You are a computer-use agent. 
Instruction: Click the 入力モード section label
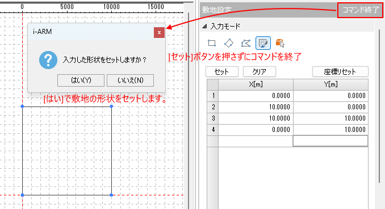pos(225,26)
